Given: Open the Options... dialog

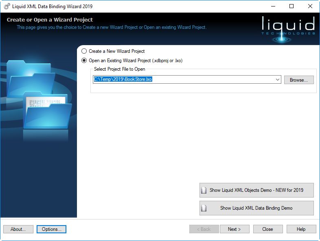Looking at the screenshot, I should tap(51, 229).
